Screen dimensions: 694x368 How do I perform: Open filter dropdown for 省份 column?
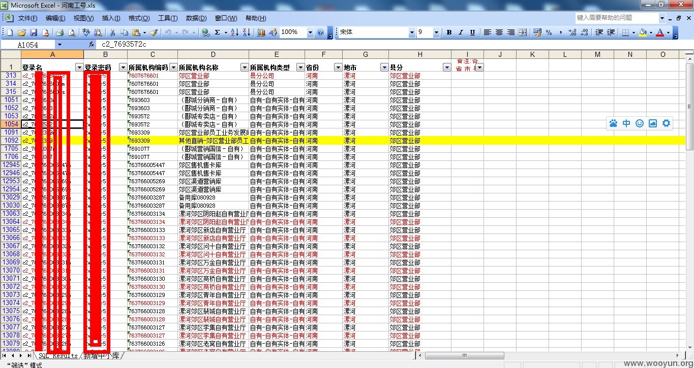click(x=338, y=68)
